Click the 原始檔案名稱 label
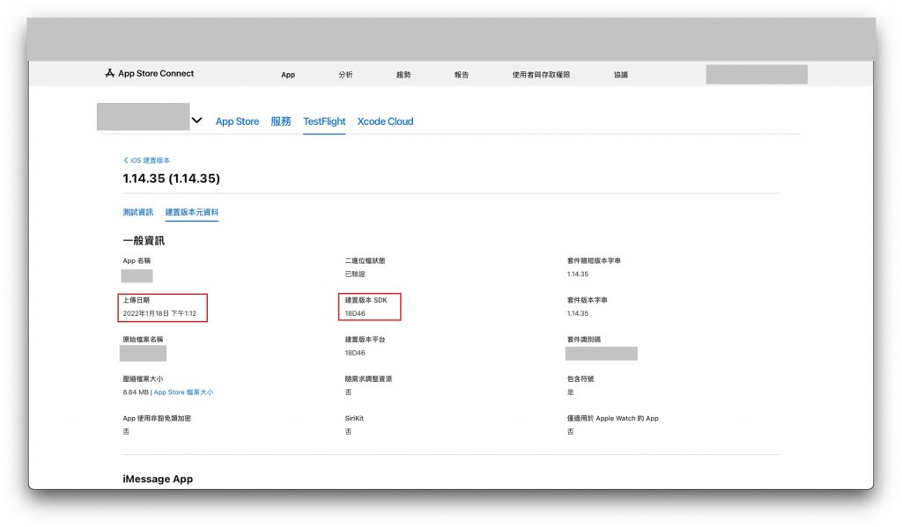This screenshot has height=527, width=902. [143, 340]
